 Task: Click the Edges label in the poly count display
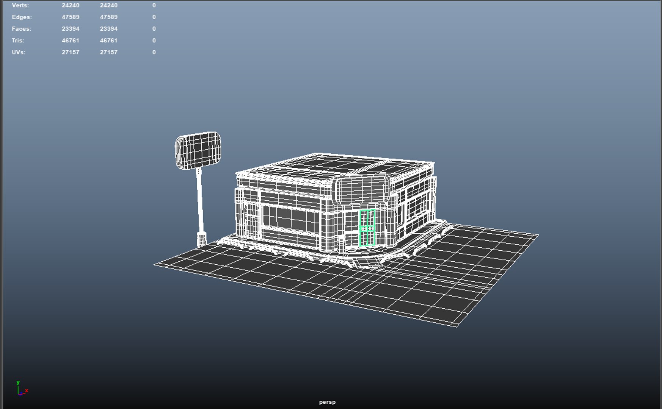(x=22, y=17)
